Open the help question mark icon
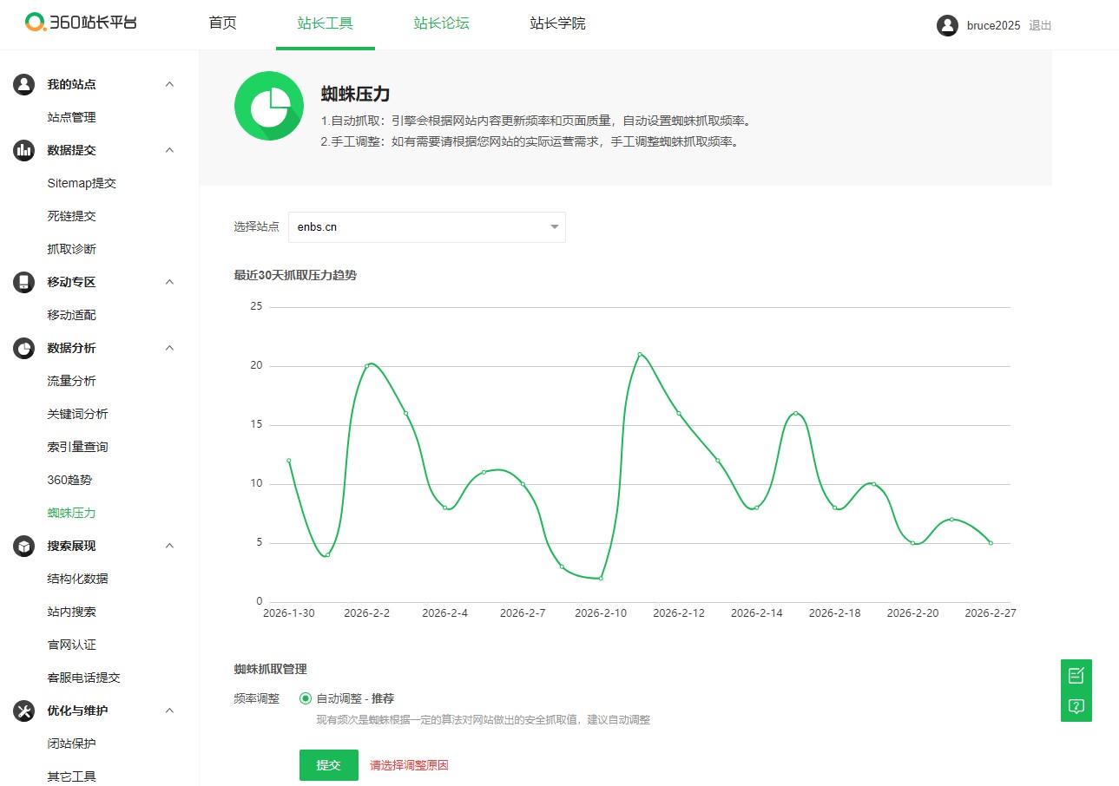 [1076, 706]
